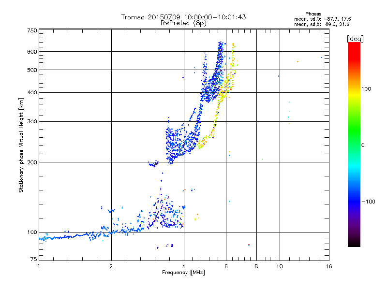Click the isolated orange data point near 12 MHz
The width and height of the screenshot is (387, 290).
tap(298, 62)
